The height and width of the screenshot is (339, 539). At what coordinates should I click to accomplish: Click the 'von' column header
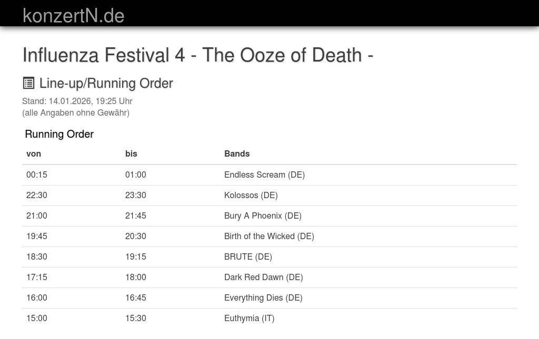[x=34, y=153]
